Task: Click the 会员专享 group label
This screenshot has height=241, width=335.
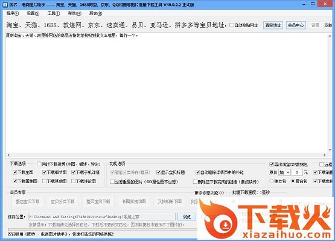Action: click(x=18, y=192)
